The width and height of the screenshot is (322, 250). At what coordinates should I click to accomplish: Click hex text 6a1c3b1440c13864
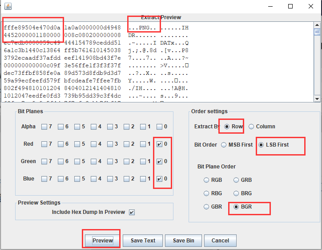tap(32, 50)
